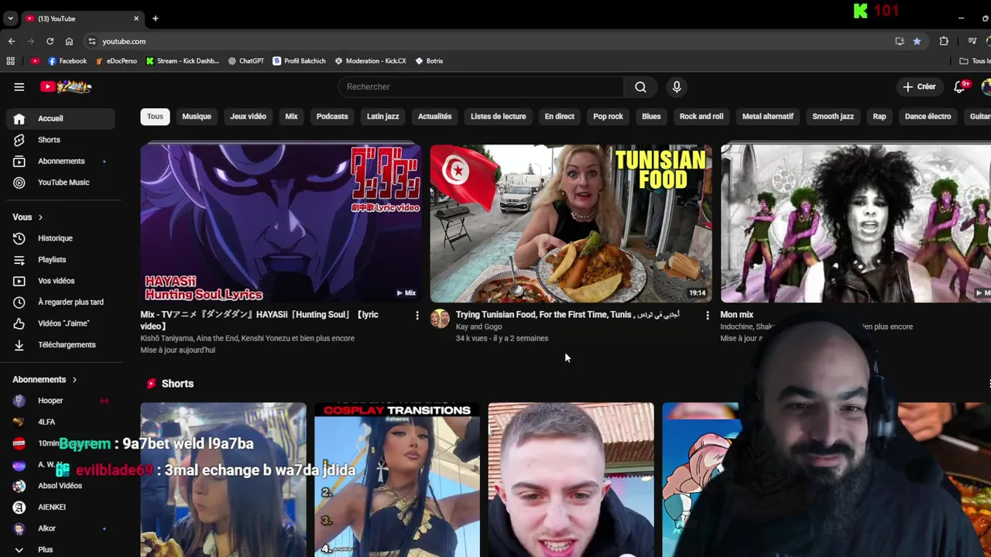Go back with the browser back arrow

tap(12, 41)
